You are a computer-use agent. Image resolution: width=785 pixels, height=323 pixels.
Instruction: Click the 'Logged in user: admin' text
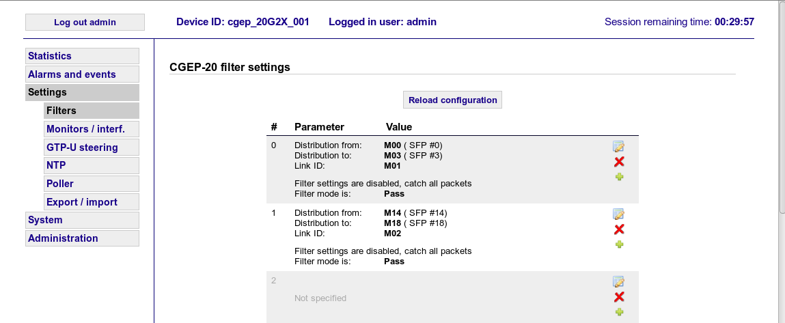point(383,22)
